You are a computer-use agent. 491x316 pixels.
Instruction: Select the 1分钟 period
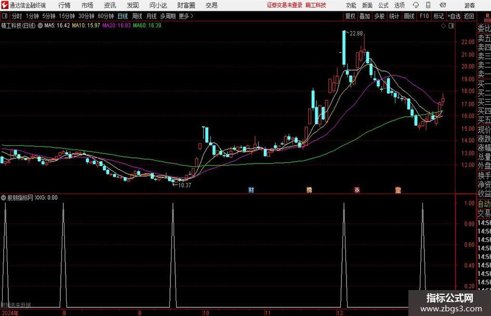click(x=32, y=16)
